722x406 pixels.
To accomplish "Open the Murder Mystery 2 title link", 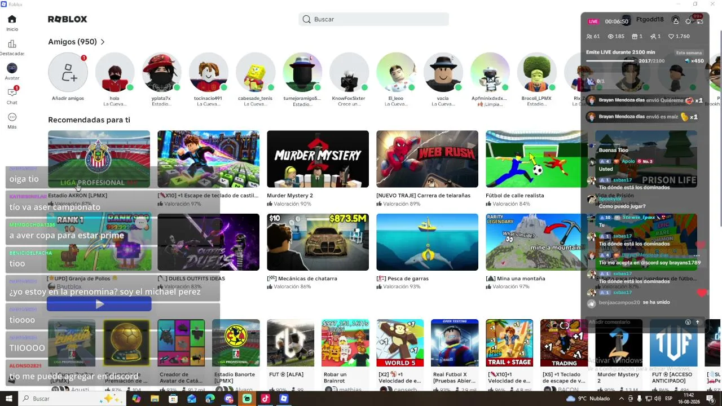I will 290,196.
